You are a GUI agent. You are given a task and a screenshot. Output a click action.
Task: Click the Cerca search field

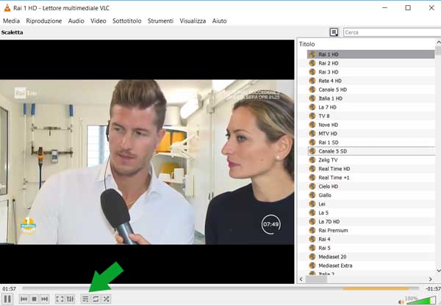(x=392, y=32)
